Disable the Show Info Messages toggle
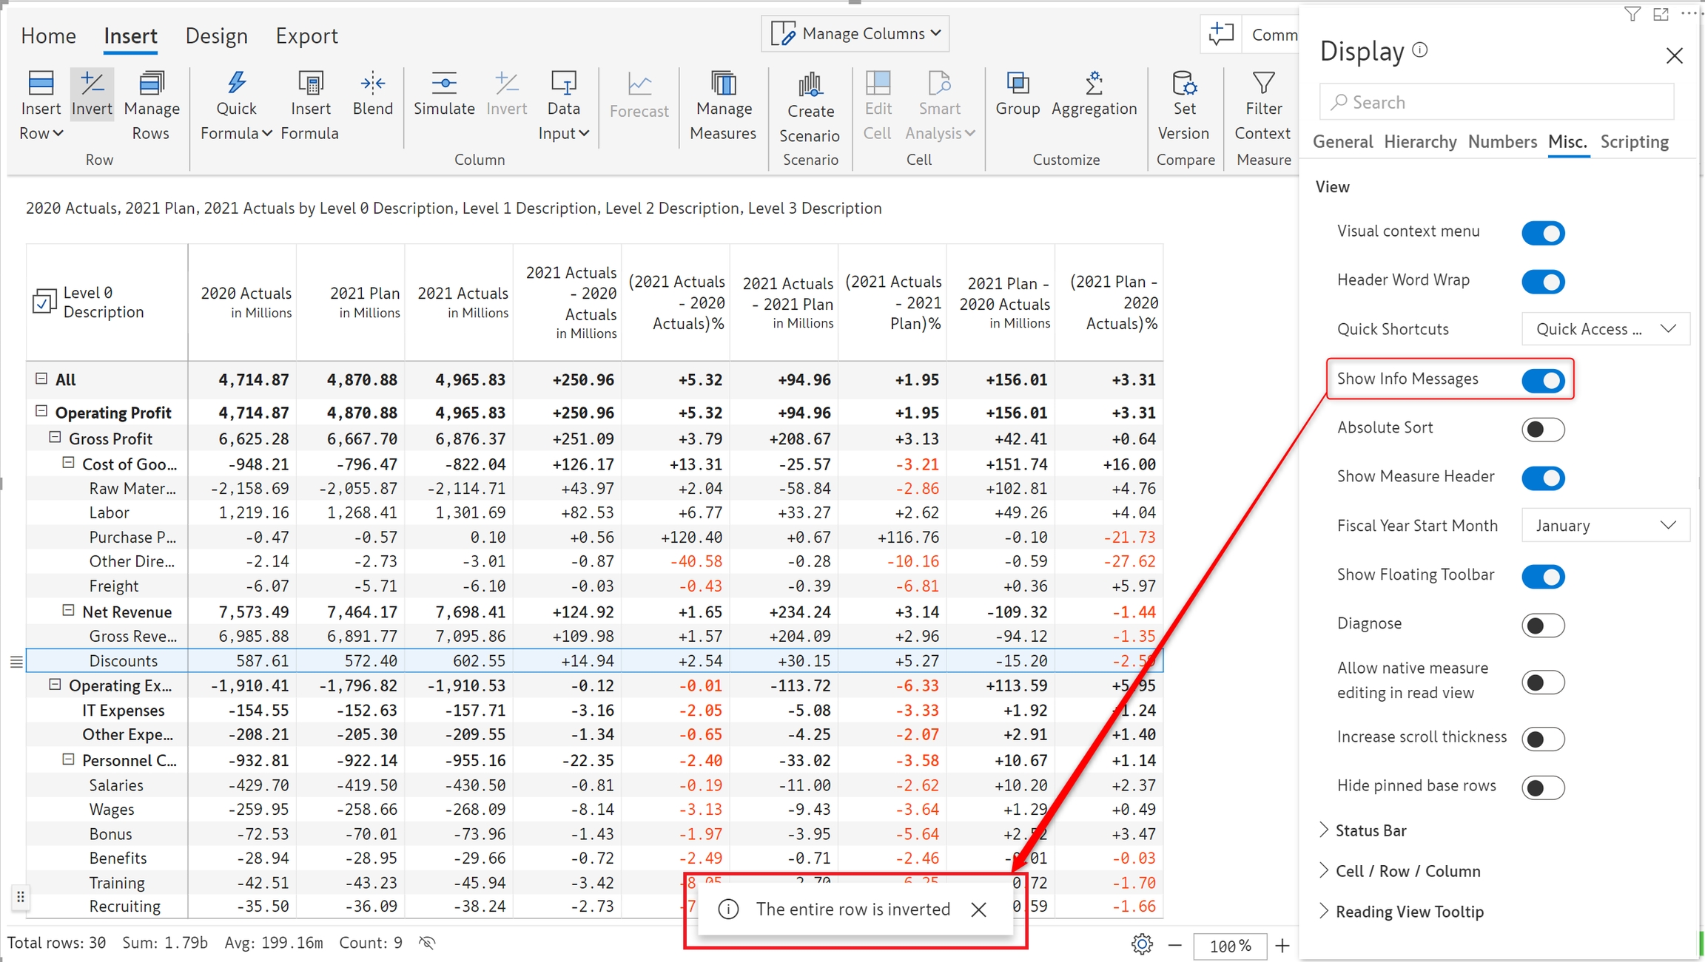Image resolution: width=1705 pixels, height=962 pixels. pyautogui.click(x=1543, y=381)
